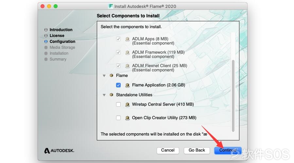294x163 pixels.
Task: Click the Go Back button
Action: click(197, 151)
